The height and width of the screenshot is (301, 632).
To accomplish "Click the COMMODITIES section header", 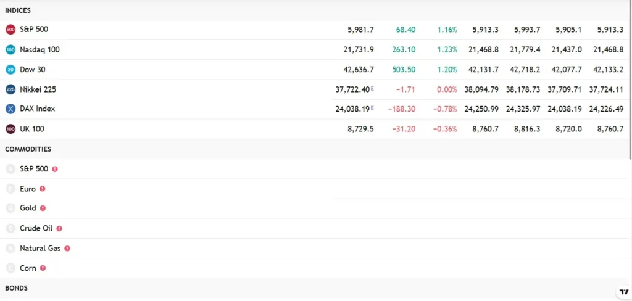I will tap(28, 149).
